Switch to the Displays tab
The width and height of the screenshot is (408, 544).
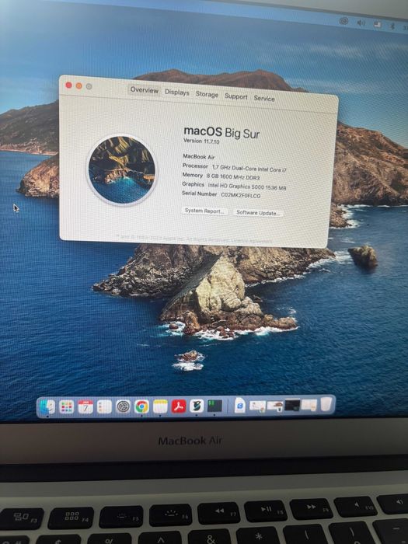tap(177, 92)
